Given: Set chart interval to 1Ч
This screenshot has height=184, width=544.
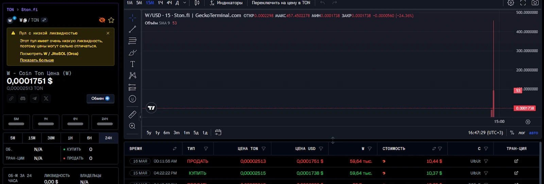Looking at the screenshot, I should pyautogui.click(x=160, y=3).
